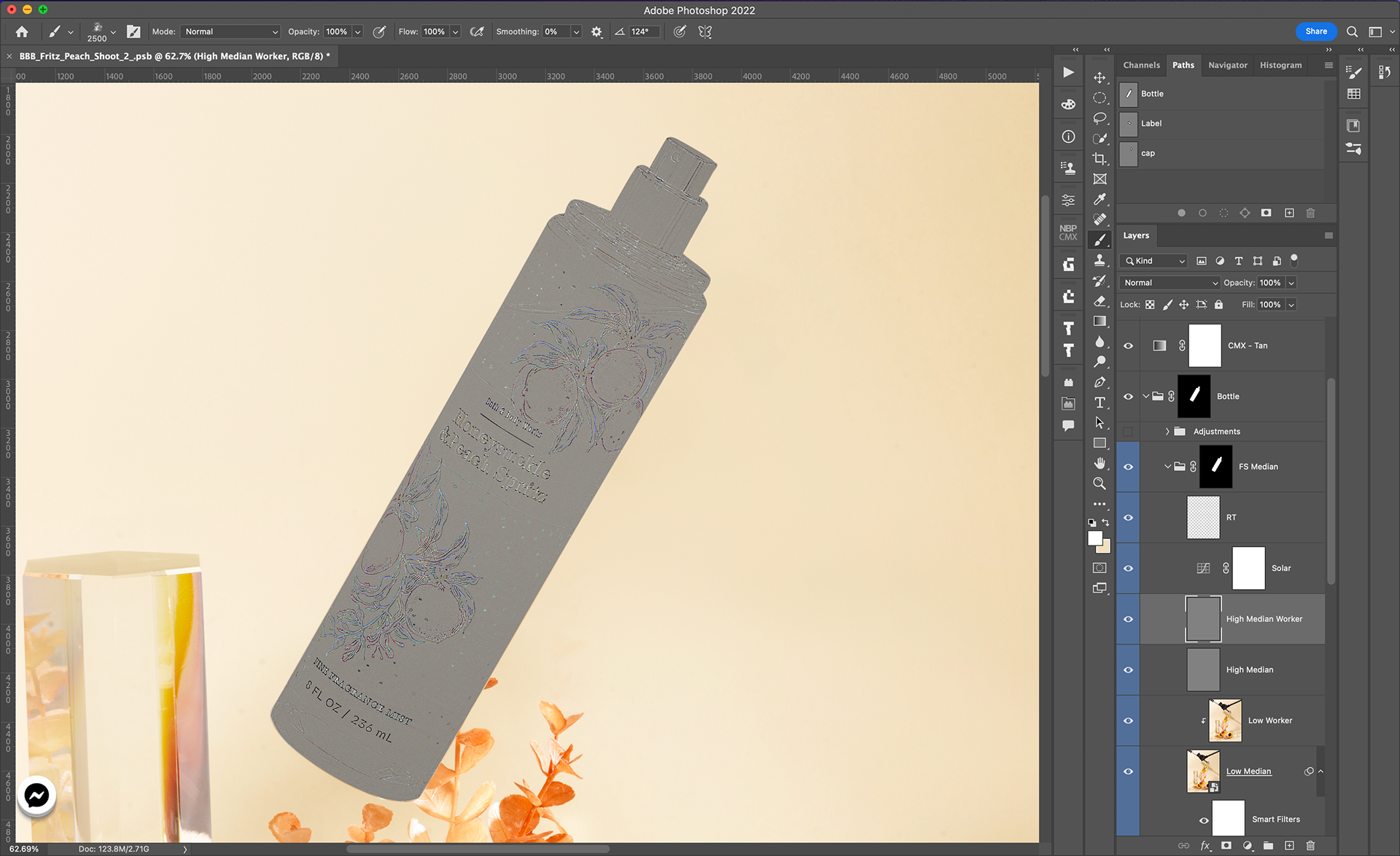Select the Label path
The width and height of the screenshot is (1400, 856).
coord(1151,123)
